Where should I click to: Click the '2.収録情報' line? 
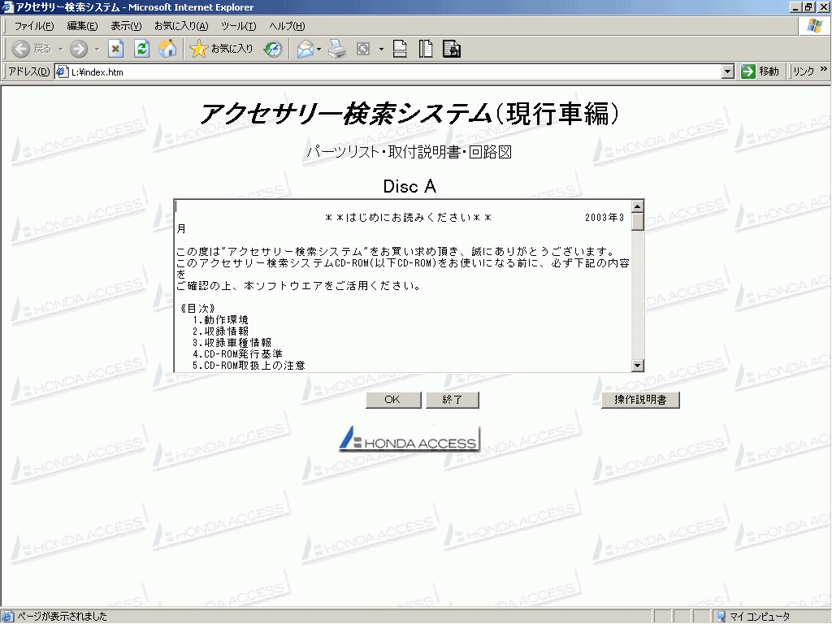(220, 331)
